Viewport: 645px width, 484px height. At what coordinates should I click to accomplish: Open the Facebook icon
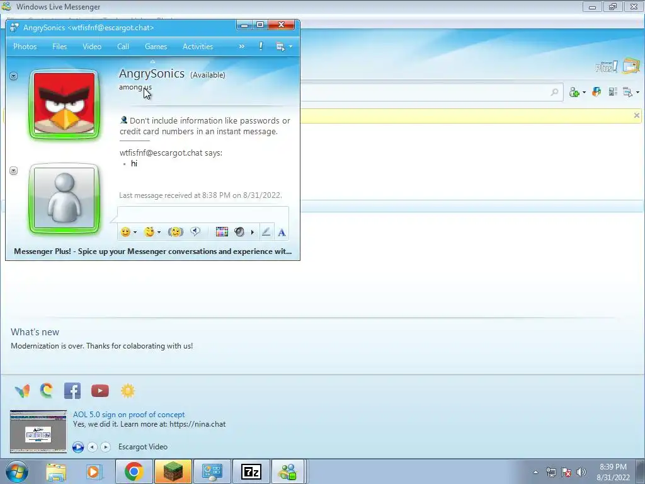[72, 391]
